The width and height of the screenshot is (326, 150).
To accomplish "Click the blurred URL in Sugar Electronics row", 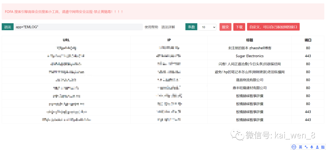I will [x=66, y=56].
